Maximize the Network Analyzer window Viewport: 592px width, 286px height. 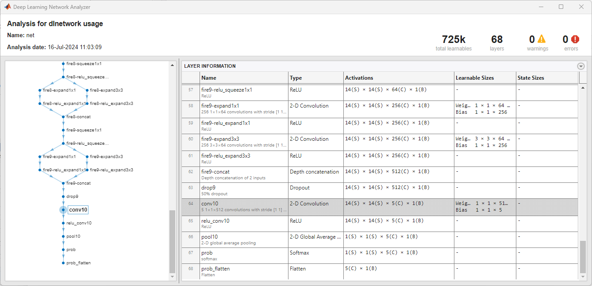point(561,7)
